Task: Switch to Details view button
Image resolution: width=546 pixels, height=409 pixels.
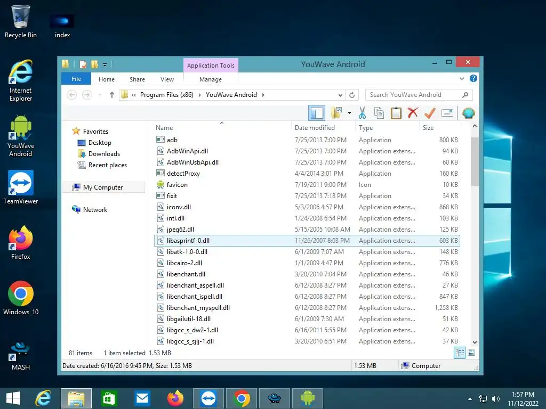Action: click(460, 353)
